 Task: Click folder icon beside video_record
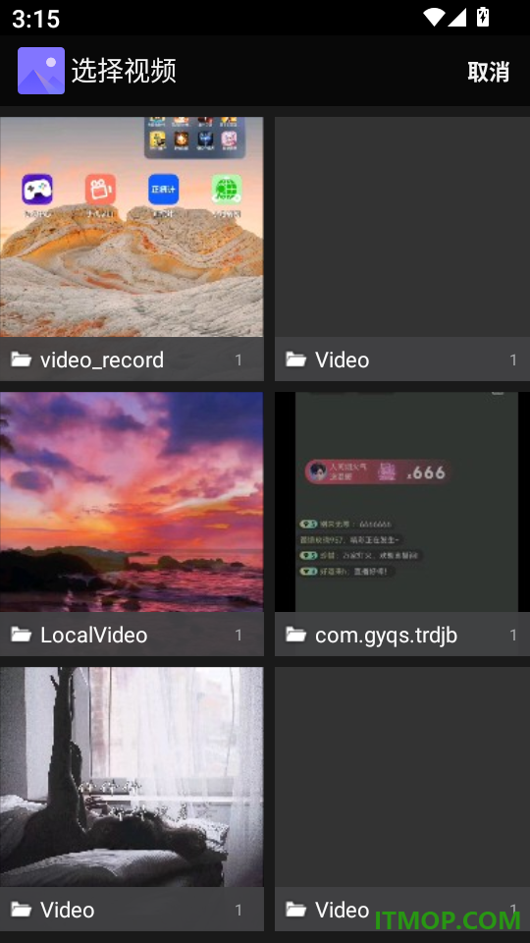21,360
